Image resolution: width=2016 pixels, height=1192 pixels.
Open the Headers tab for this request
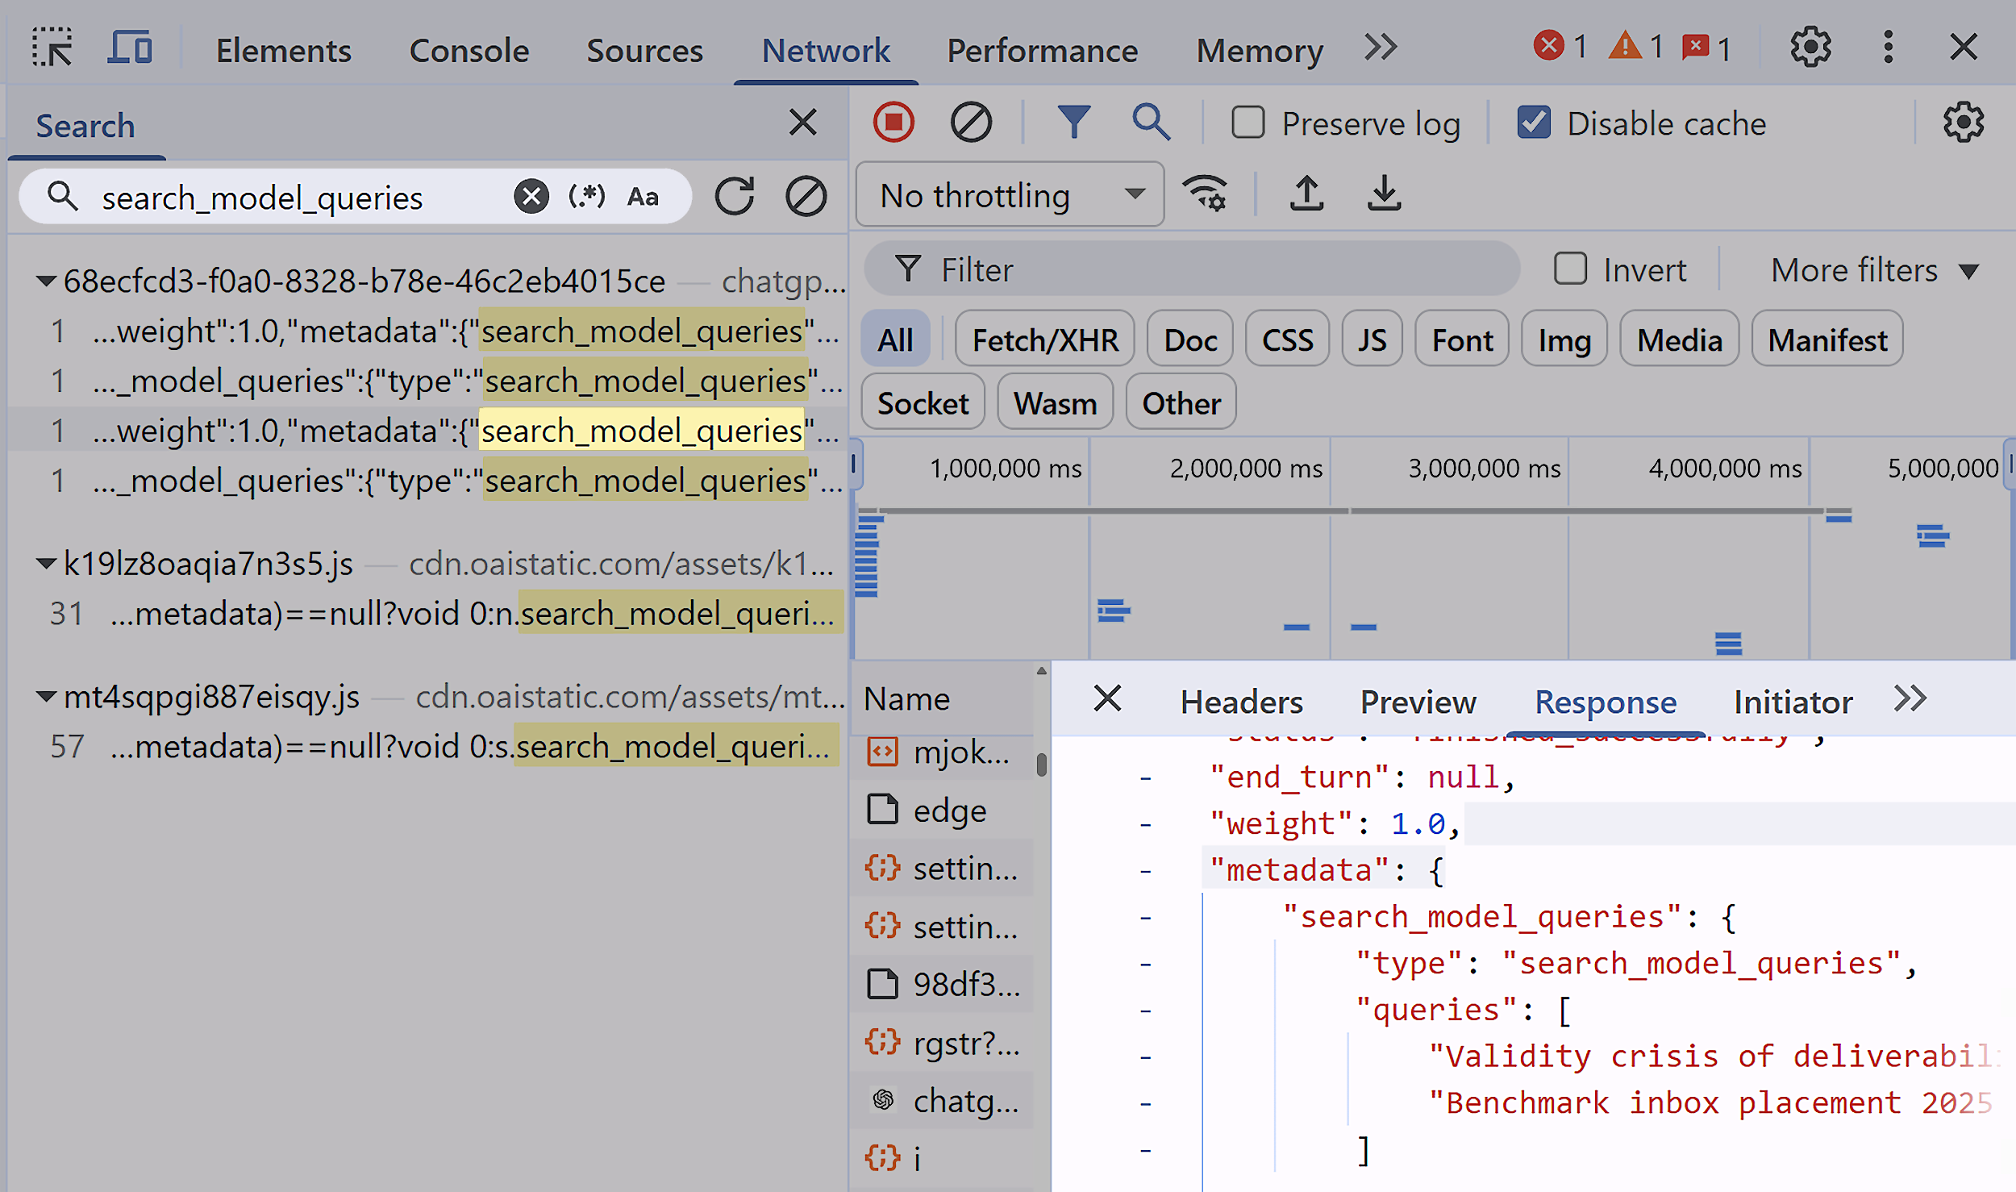coord(1240,701)
